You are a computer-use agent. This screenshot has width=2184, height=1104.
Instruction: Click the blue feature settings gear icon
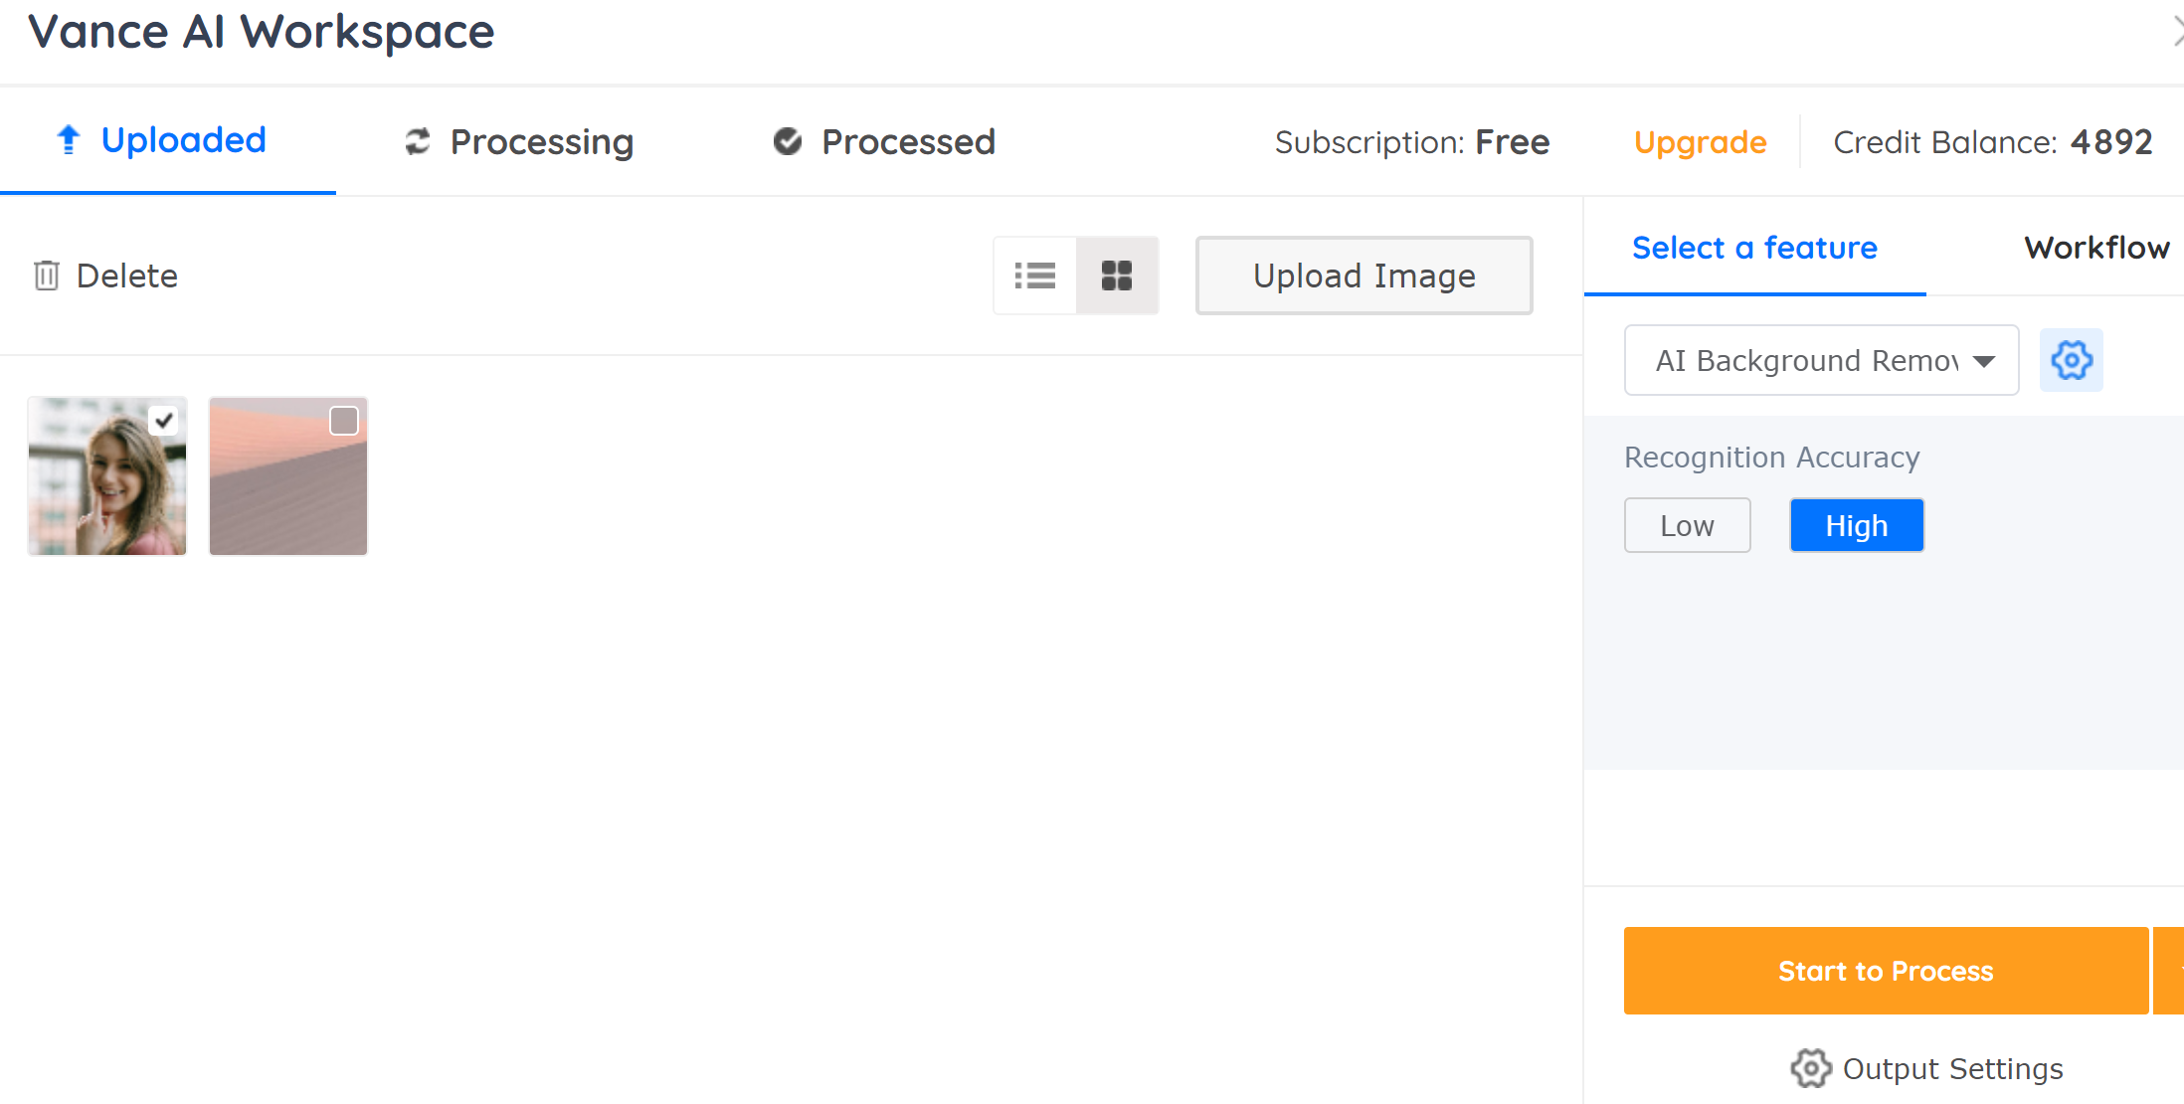pyautogui.click(x=2072, y=360)
